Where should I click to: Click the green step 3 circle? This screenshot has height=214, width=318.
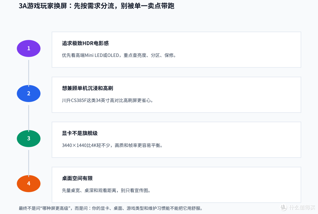[x=29, y=139]
